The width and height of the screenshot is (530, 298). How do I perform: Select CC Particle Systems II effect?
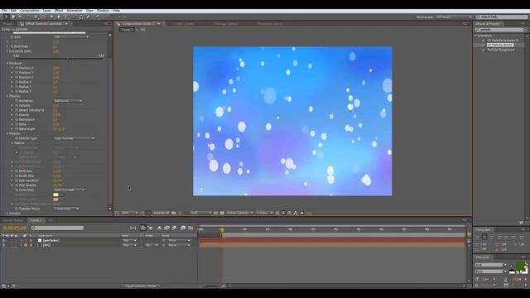pyautogui.click(x=503, y=41)
